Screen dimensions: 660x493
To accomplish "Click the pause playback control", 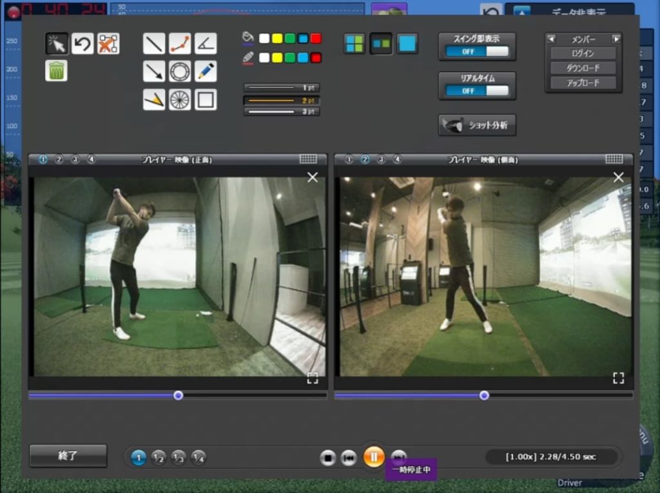I will 375,456.
